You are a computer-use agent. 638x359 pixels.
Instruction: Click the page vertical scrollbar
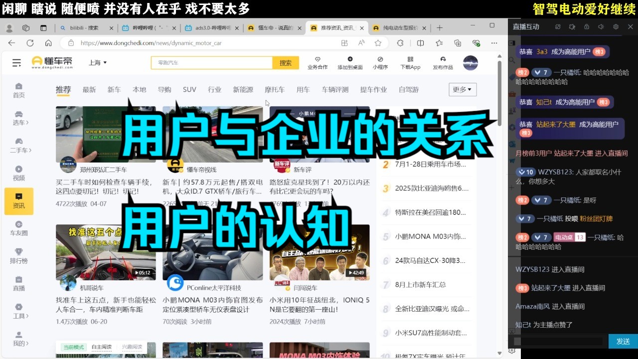point(499,92)
